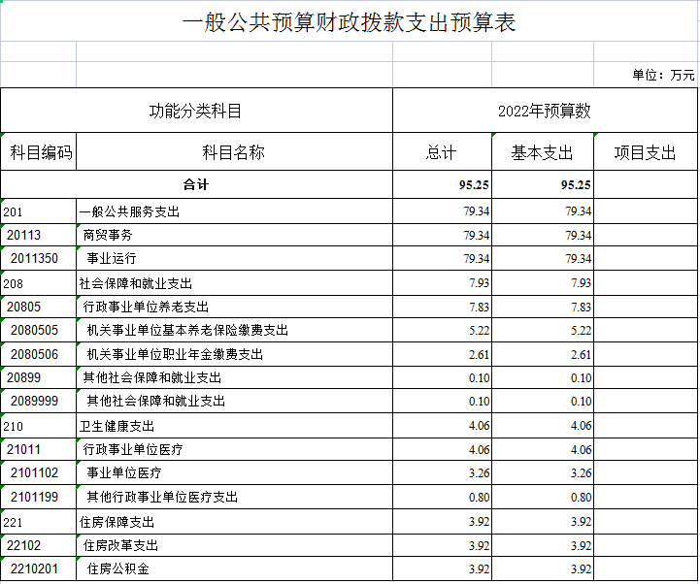Image resolution: width=700 pixels, height=584 pixels.
Task: Select the 社会保障和就业支出 cell
Action: pos(234,283)
